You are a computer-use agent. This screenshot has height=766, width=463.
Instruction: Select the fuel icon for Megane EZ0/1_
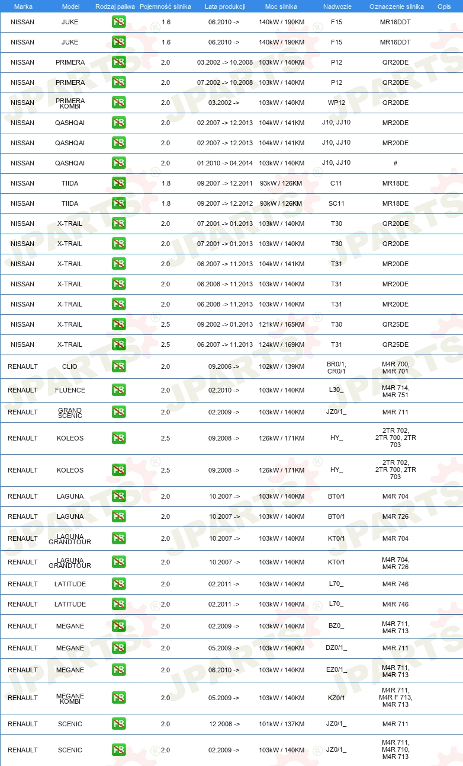(118, 670)
